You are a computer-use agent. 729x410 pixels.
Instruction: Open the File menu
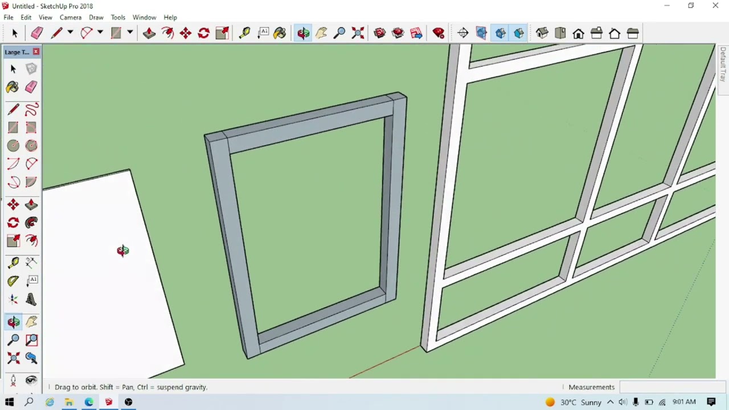coord(9,18)
